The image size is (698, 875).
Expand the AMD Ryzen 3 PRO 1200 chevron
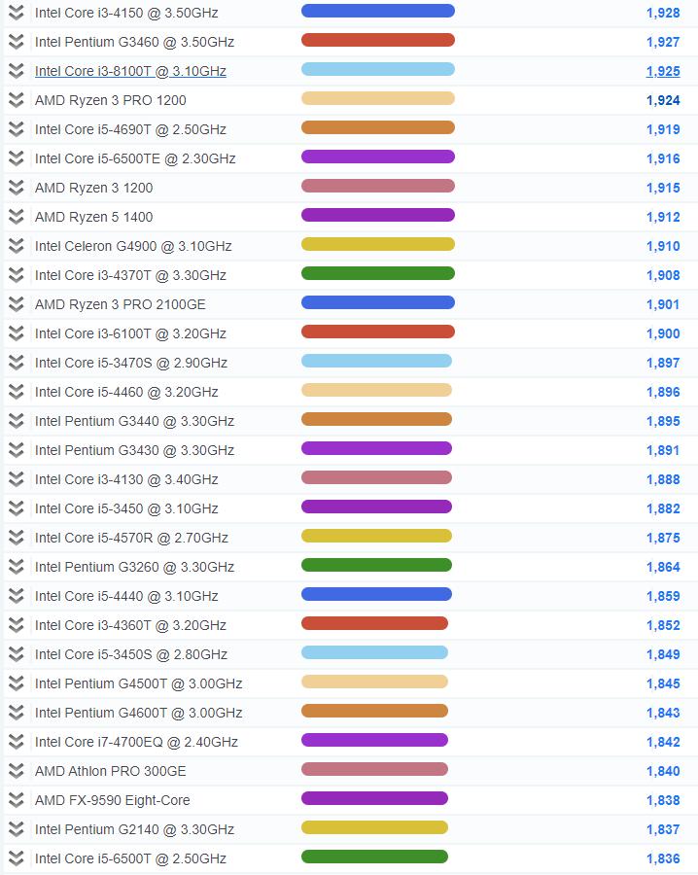coord(17,100)
